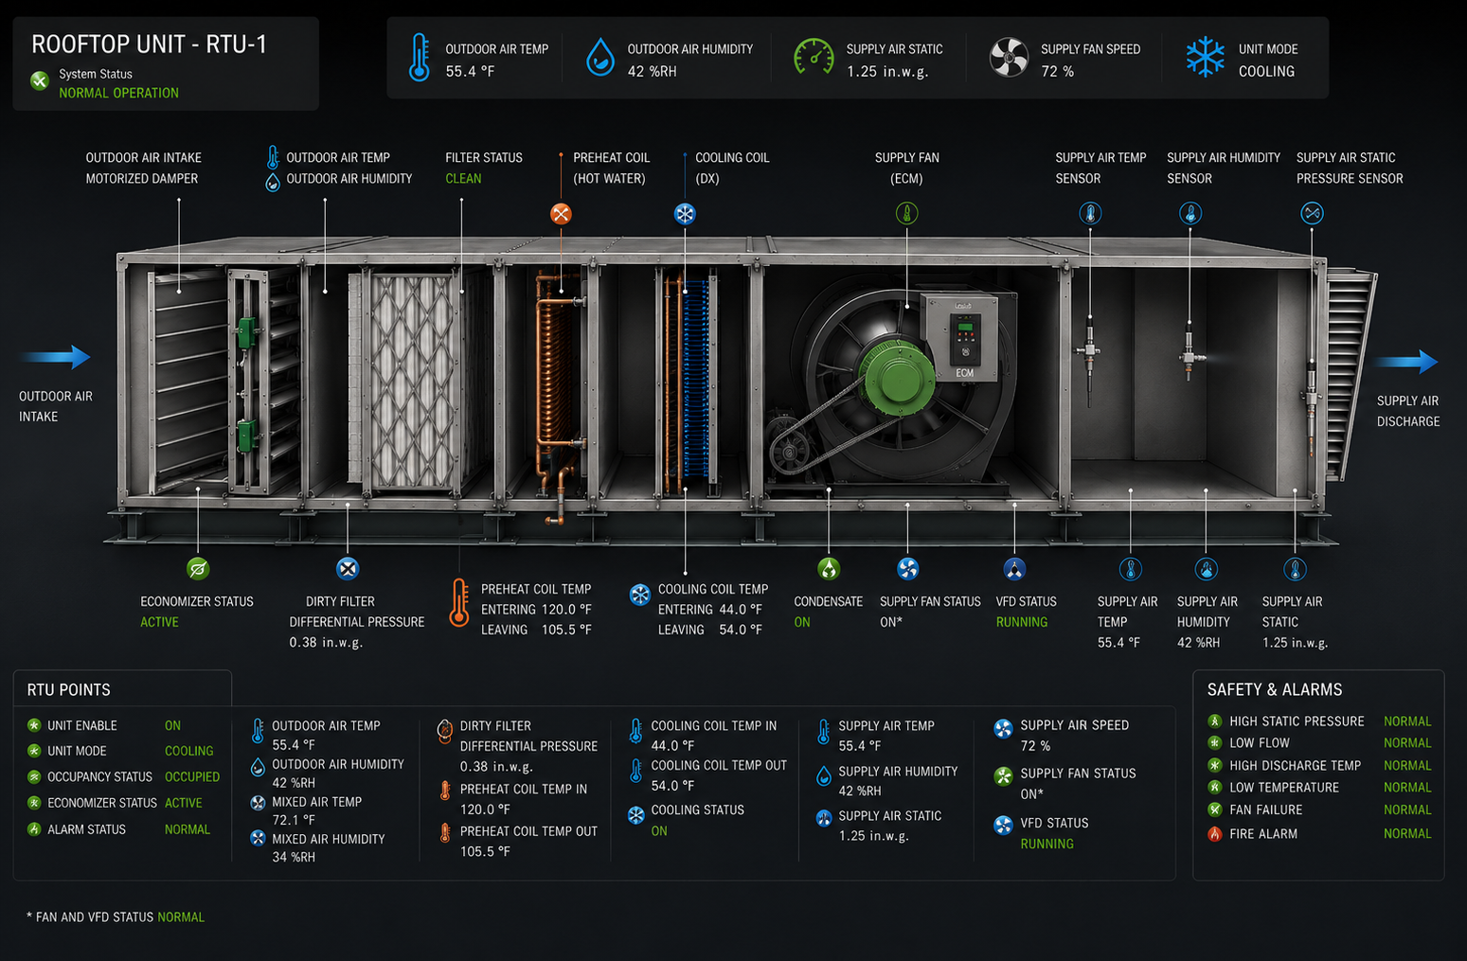Click the high static pressure alarm icon

1215,721
